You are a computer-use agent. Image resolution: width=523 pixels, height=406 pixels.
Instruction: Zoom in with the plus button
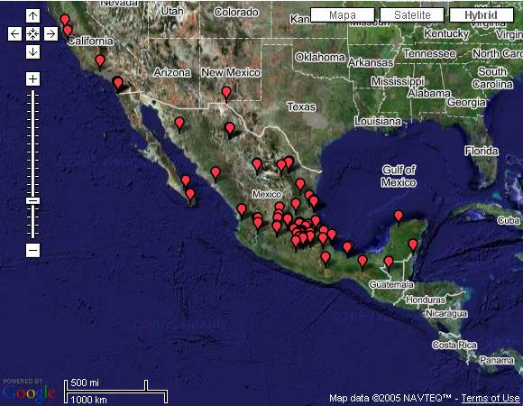32,79
